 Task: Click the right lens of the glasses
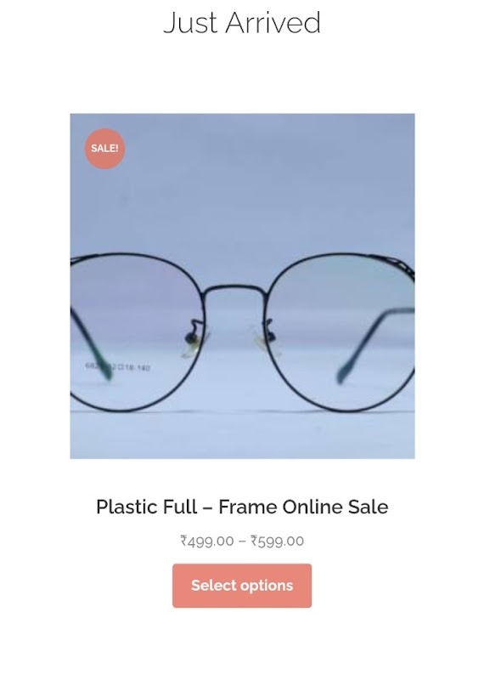340,331
